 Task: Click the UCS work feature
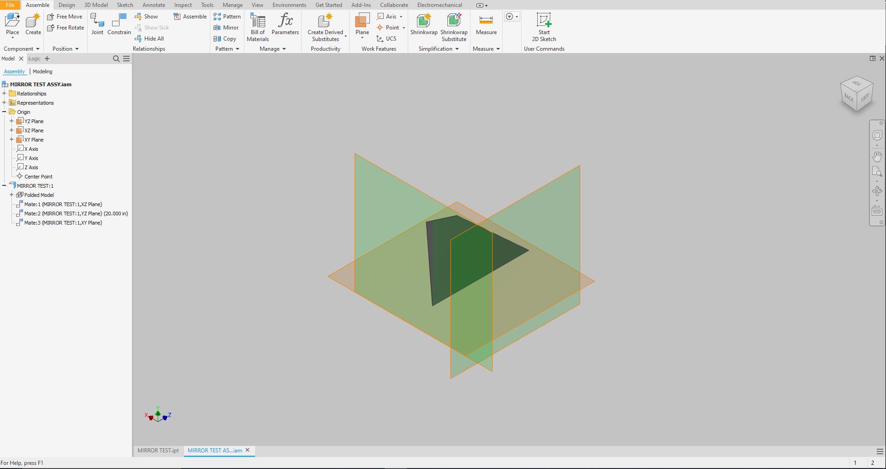tap(387, 39)
